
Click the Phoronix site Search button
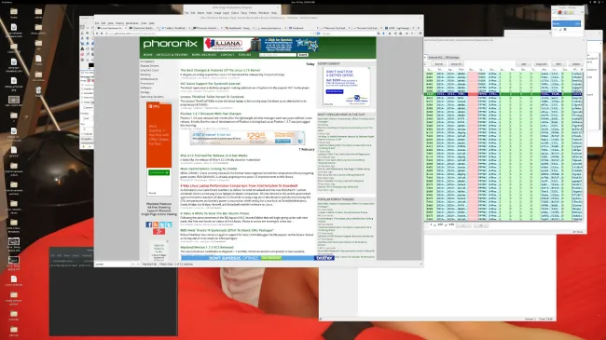pos(303,55)
